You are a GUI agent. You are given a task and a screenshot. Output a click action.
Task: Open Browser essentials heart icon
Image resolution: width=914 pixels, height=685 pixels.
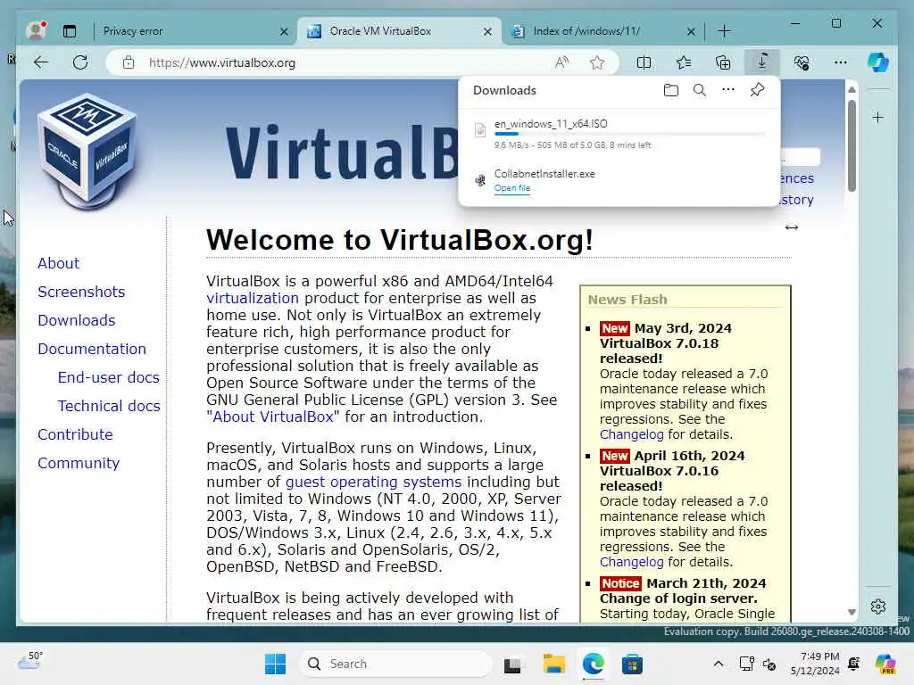click(802, 62)
